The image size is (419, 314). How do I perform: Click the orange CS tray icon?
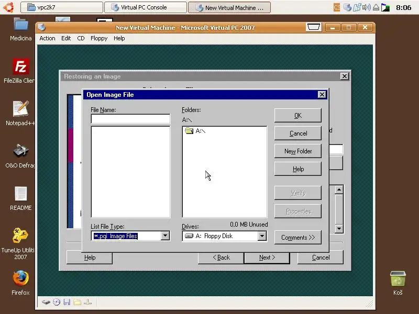click(x=337, y=7)
